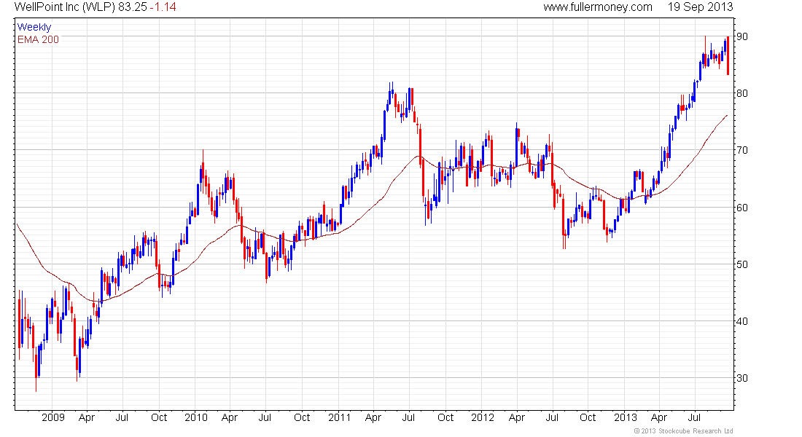Image resolution: width=802 pixels, height=437 pixels.
Task: Click the Oct label just before 2012
Action: tap(445, 417)
